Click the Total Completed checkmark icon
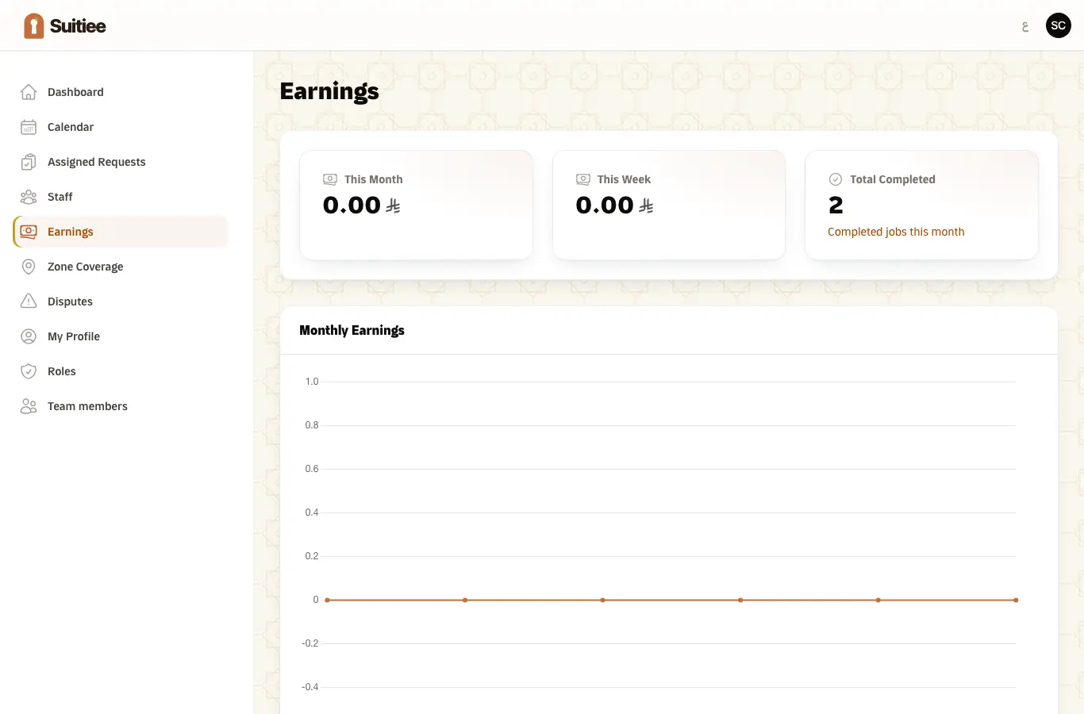This screenshot has height=714, width=1084. (836, 179)
